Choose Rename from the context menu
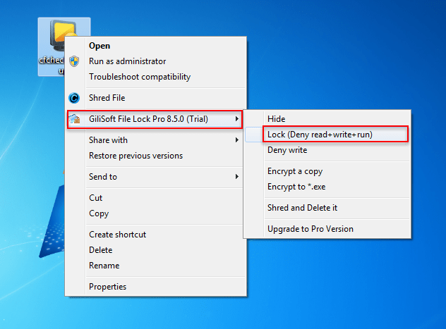 click(x=155, y=266)
